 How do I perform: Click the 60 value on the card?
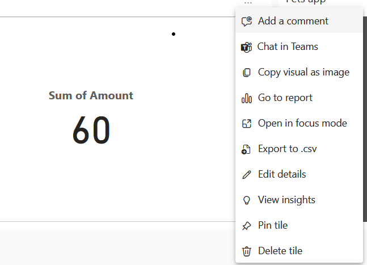coord(91,130)
